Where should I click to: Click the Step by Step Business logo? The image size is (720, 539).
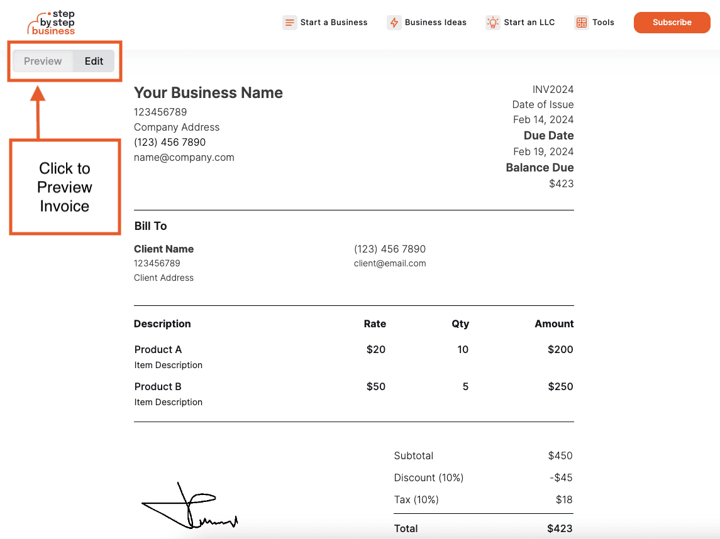tap(51, 23)
